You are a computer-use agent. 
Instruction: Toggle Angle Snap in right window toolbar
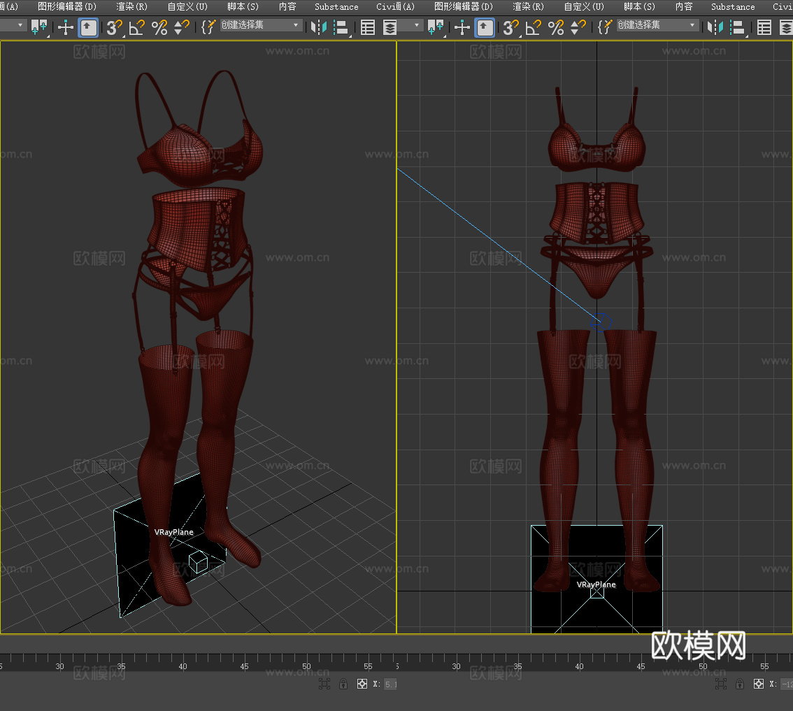click(x=534, y=27)
